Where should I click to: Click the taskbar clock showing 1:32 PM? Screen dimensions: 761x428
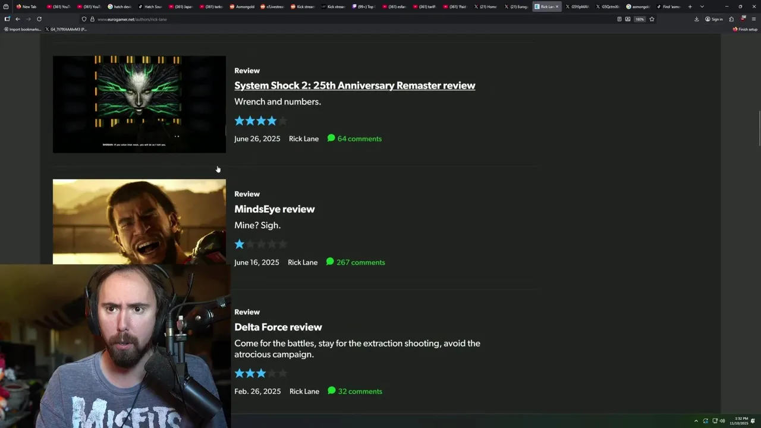(740, 421)
